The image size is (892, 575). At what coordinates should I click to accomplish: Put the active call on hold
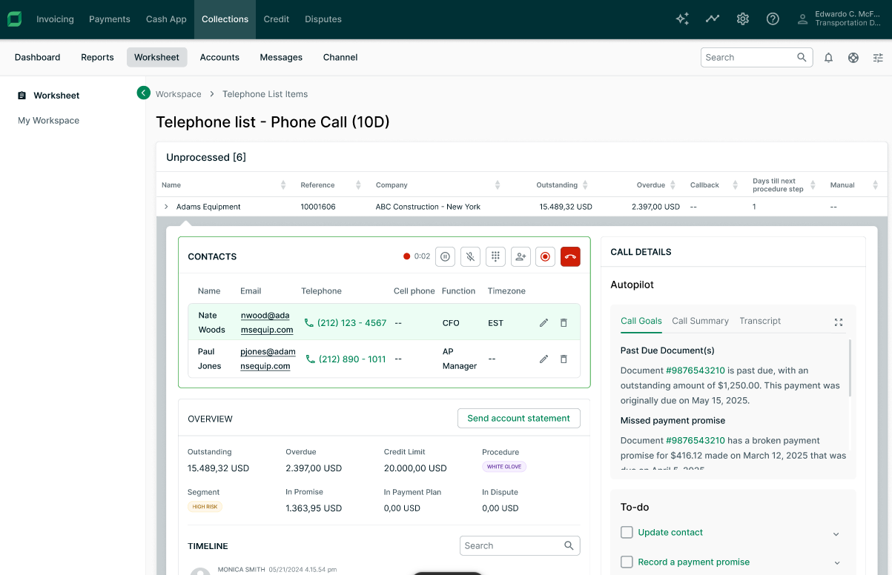445,256
